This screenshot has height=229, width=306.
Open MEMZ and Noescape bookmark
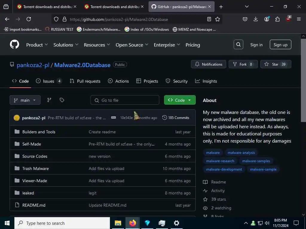194,30
